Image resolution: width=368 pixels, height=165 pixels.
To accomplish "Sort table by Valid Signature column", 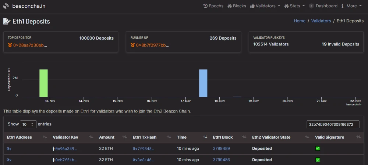I will (338, 137).
